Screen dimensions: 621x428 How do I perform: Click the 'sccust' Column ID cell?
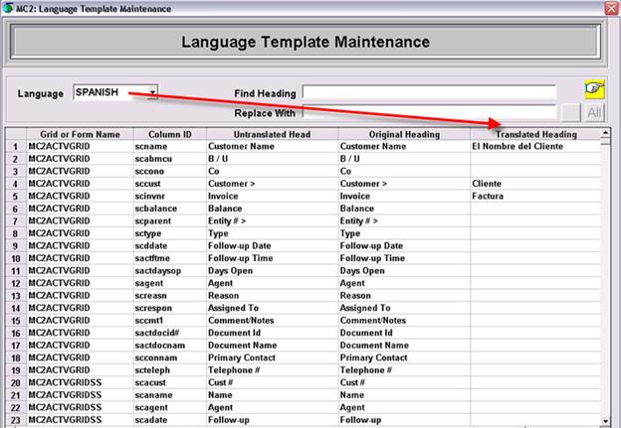(x=170, y=184)
